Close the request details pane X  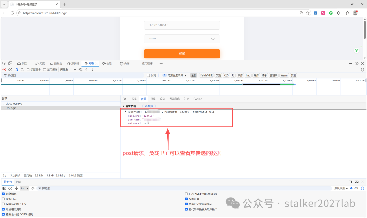[125, 99]
